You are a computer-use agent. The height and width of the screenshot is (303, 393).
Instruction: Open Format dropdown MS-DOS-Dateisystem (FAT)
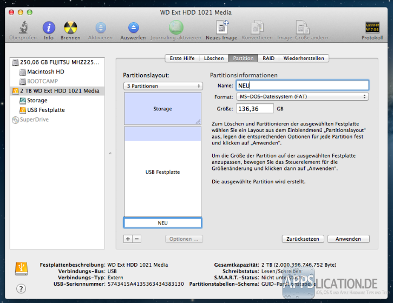(x=302, y=96)
